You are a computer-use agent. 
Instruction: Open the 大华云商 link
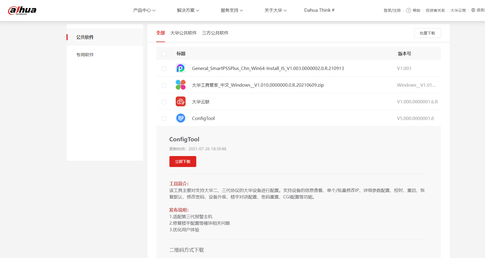(x=458, y=10)
